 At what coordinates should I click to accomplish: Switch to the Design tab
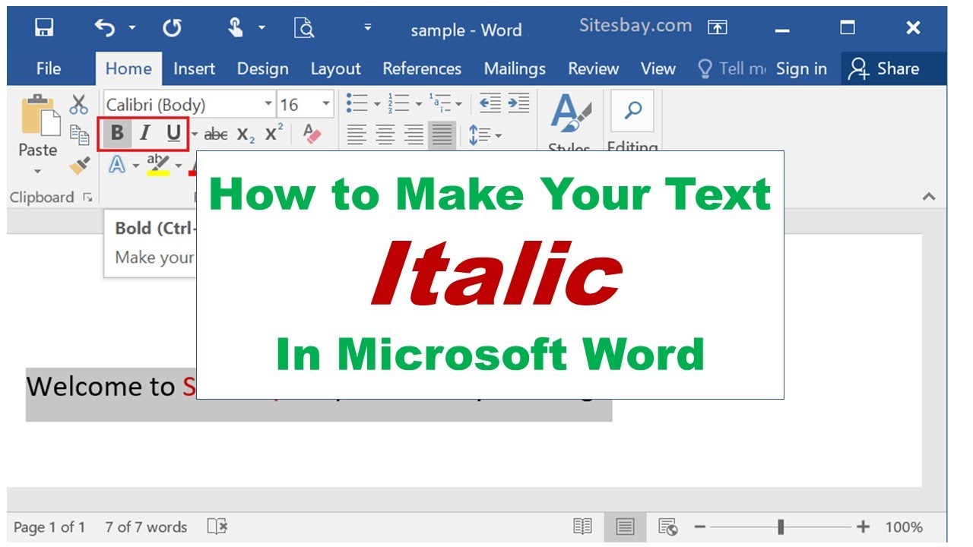[x=262, y=68]
